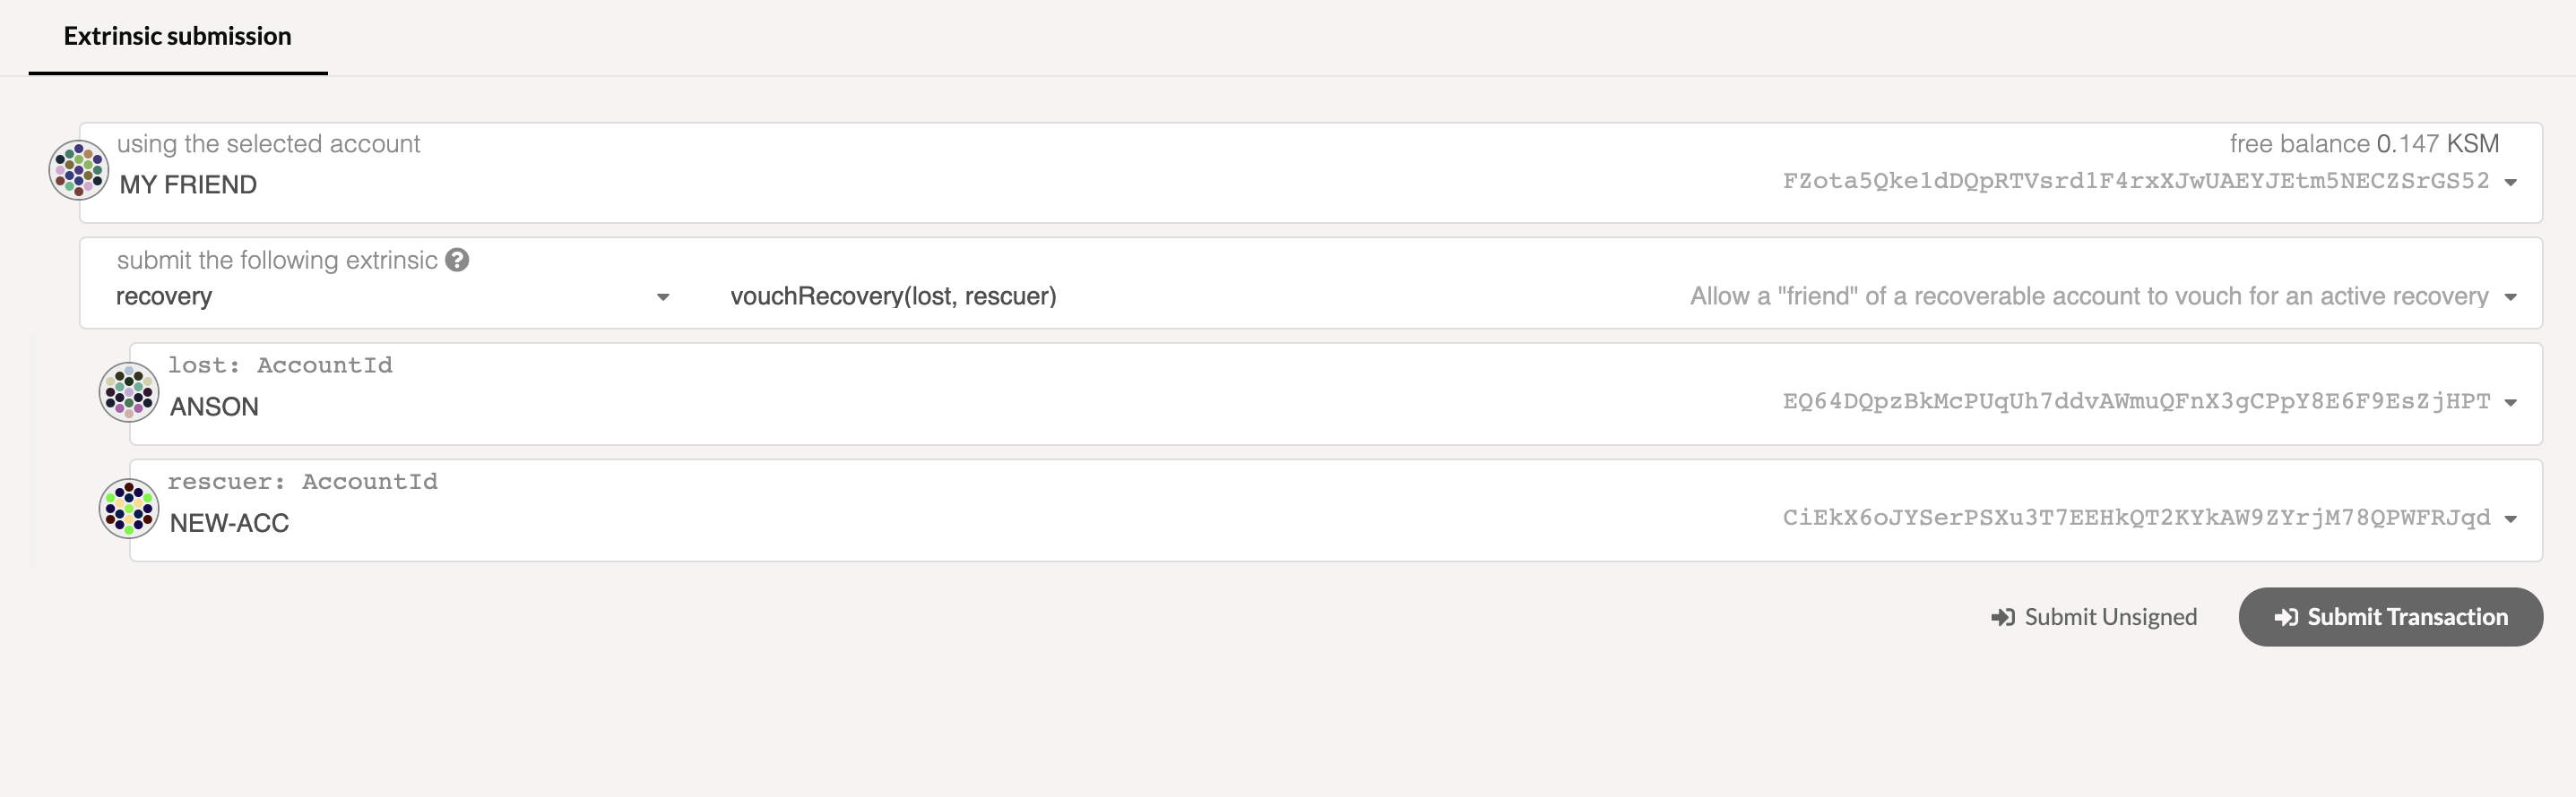The image size is (2576, 797).
Task: Click the NEW-ACC rescuer account name
Action: click(229, 523)
